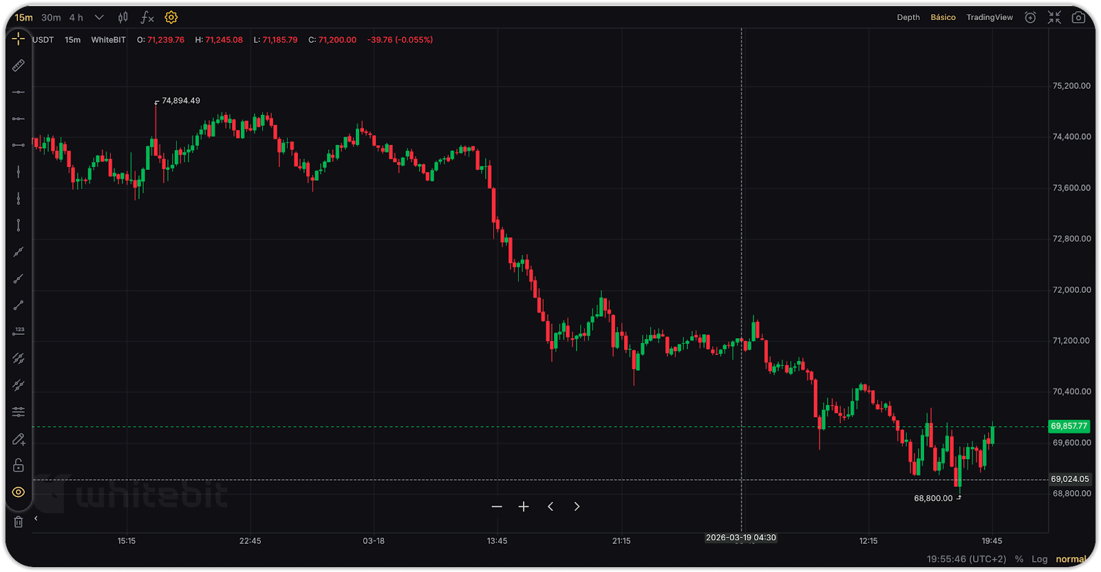The width and height of the screenshot is (1101, 572).
Task: Switch to the TradingView chart tab
Action: pyautogui.click(x=989, y=17)
